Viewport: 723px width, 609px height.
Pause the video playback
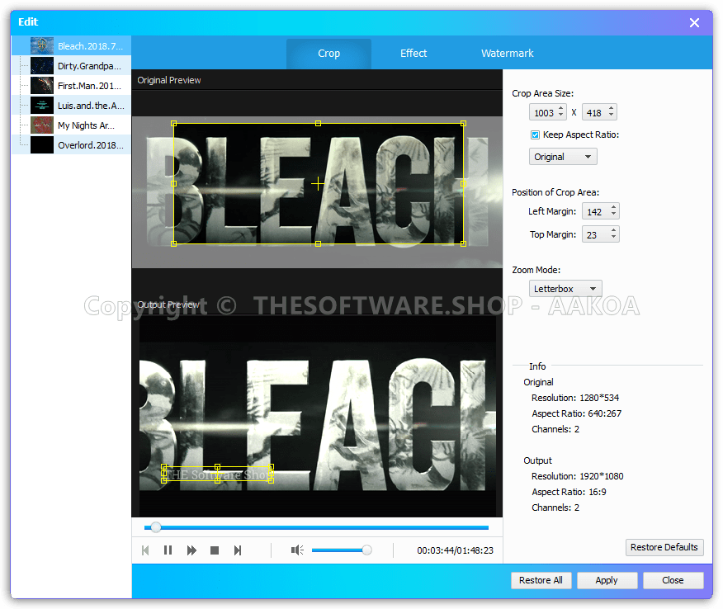pyautogui.click(x=168, y=550)
